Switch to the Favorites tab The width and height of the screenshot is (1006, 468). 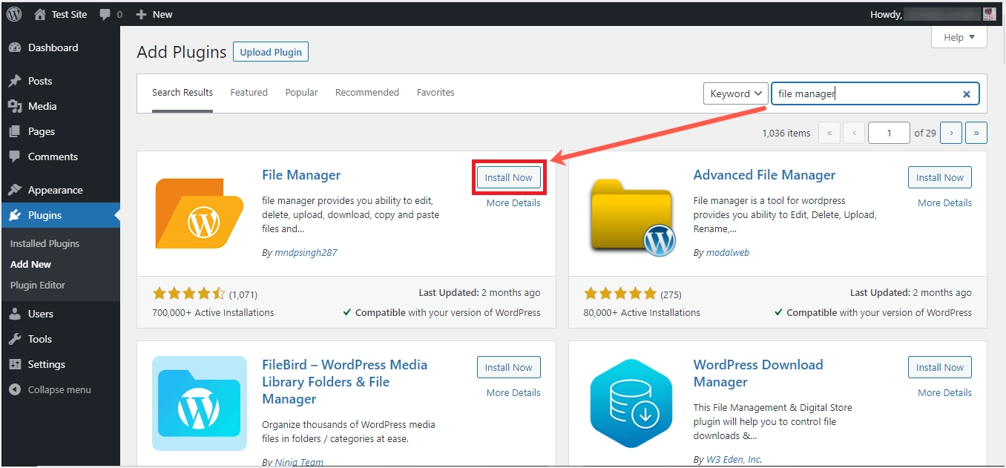click(x=435, y=93)
